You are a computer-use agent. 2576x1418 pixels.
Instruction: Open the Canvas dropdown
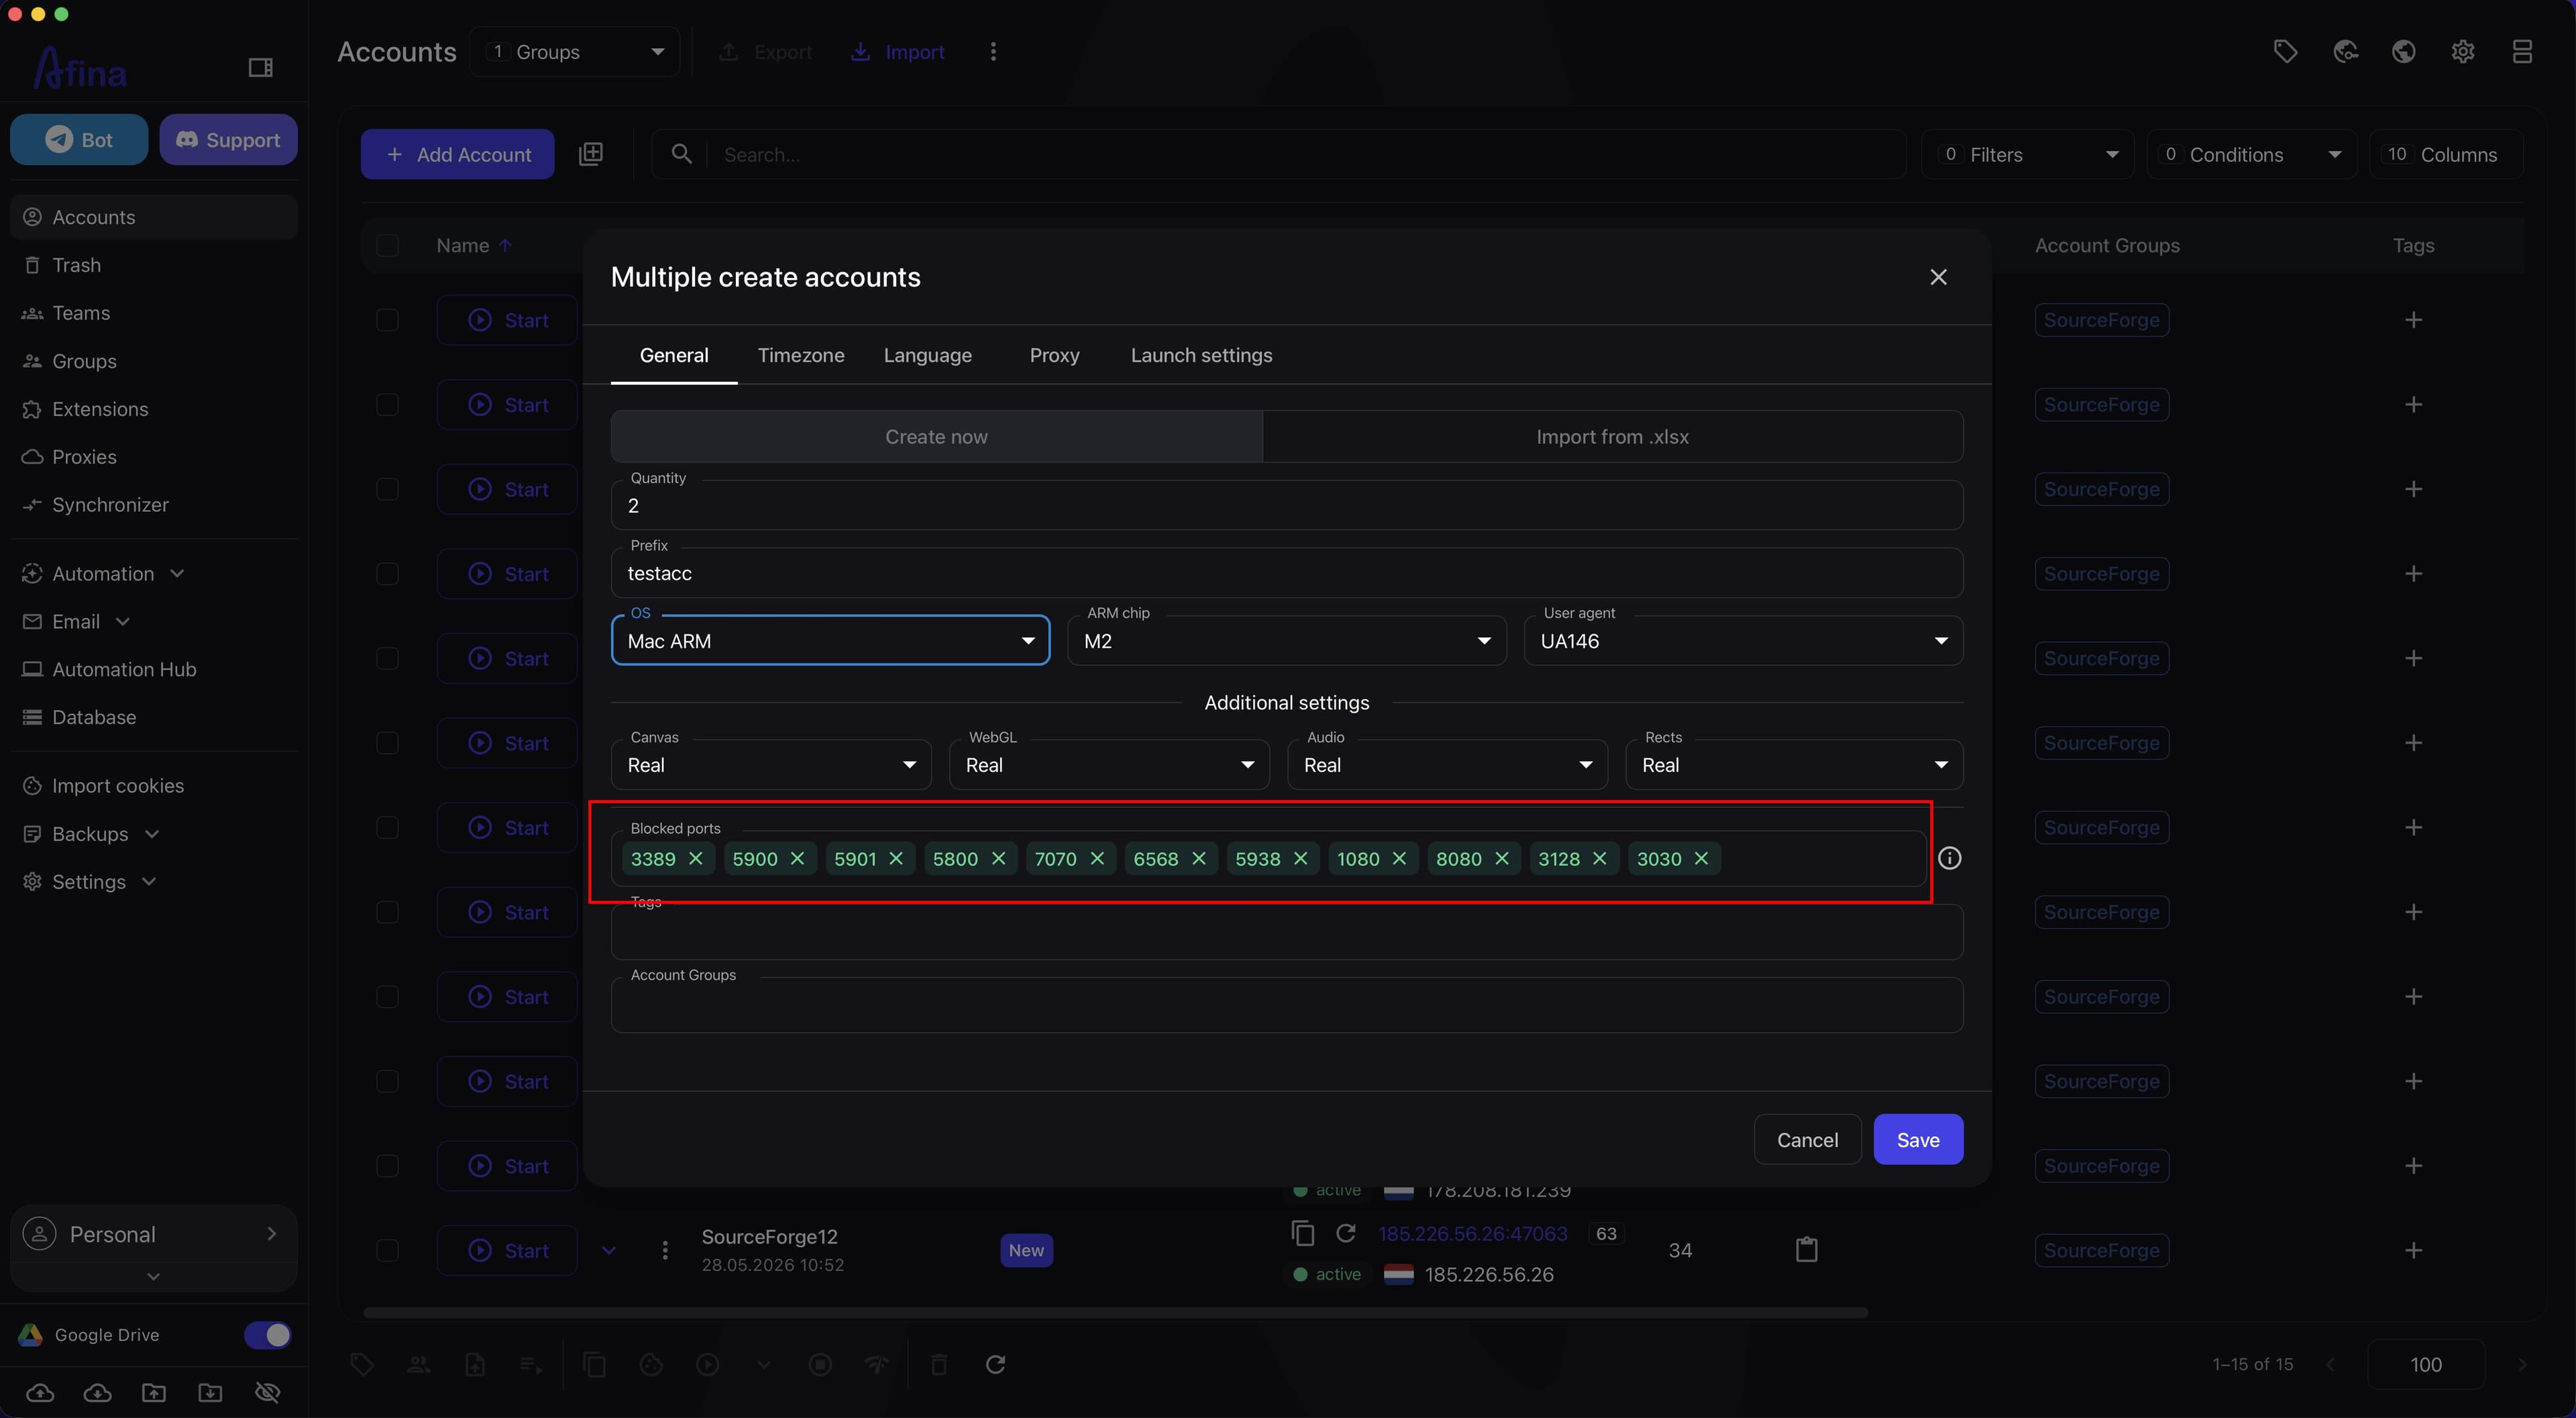point(771,764)
